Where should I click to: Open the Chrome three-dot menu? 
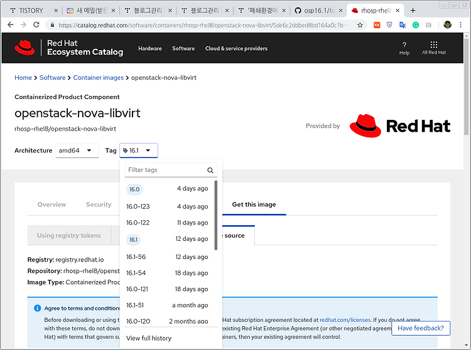[461, 25]
